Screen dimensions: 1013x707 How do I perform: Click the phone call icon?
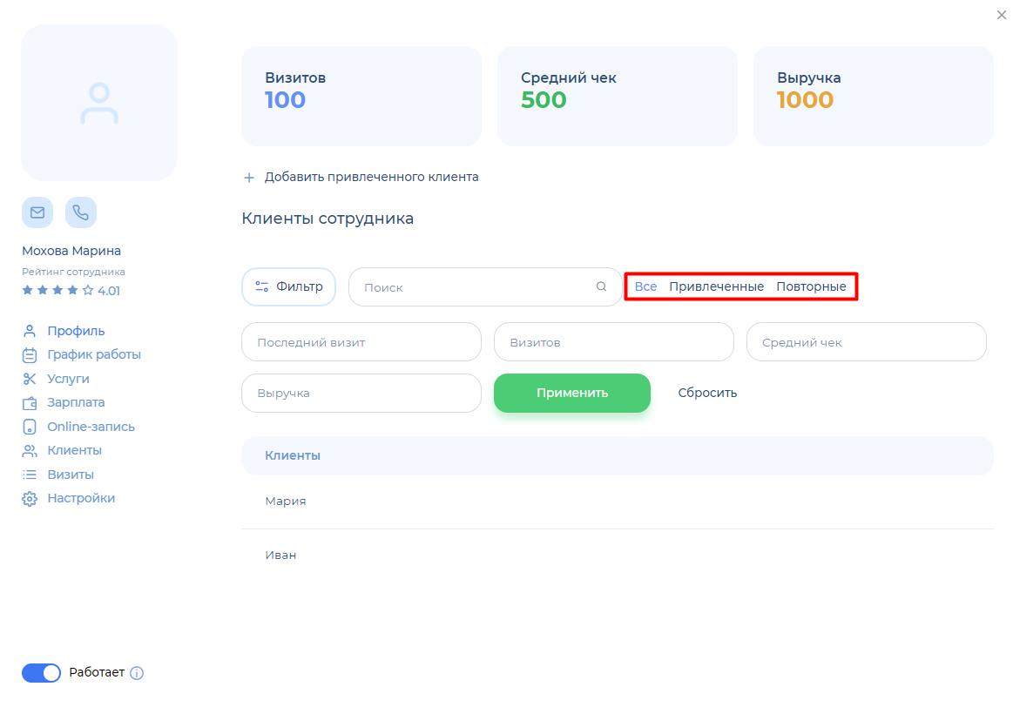pyautogui.click(x=81, y=212)
